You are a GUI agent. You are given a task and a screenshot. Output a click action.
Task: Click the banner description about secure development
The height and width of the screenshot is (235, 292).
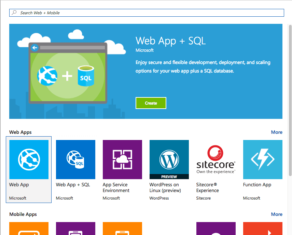click(203, 66)
